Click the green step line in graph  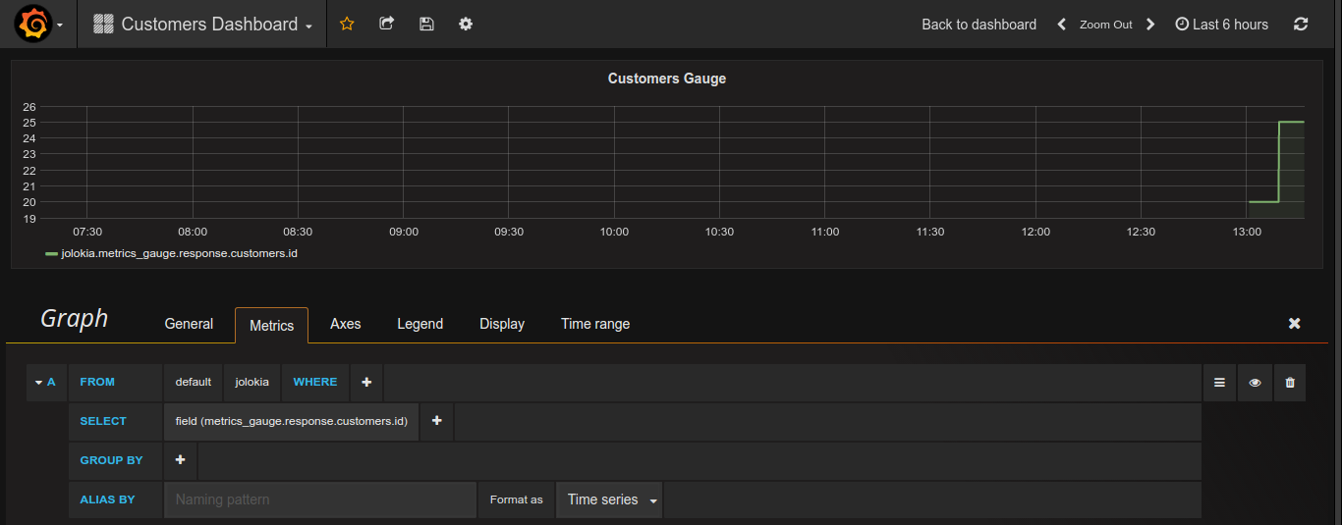1278,162
